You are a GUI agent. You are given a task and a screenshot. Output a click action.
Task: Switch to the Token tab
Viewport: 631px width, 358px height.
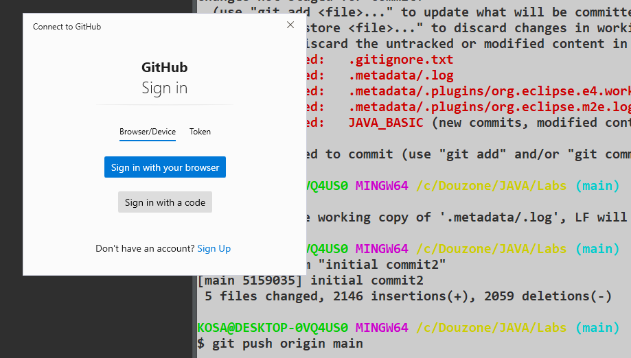click(200, 132)
